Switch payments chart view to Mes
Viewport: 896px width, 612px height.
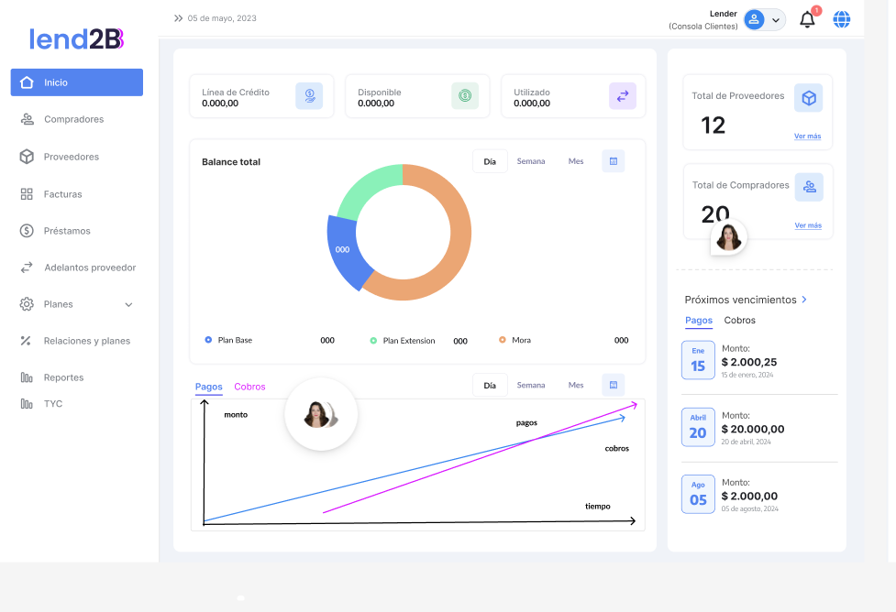point(575,385)
